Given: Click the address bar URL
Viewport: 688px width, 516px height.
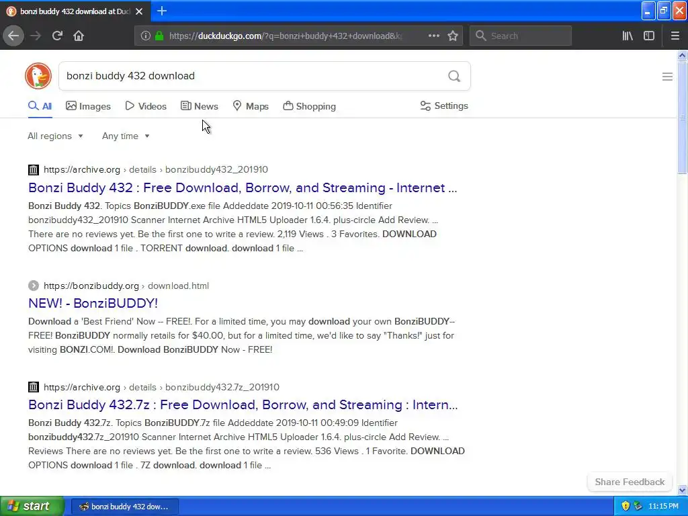Looking at the screenshot, I should pos(285,36).
